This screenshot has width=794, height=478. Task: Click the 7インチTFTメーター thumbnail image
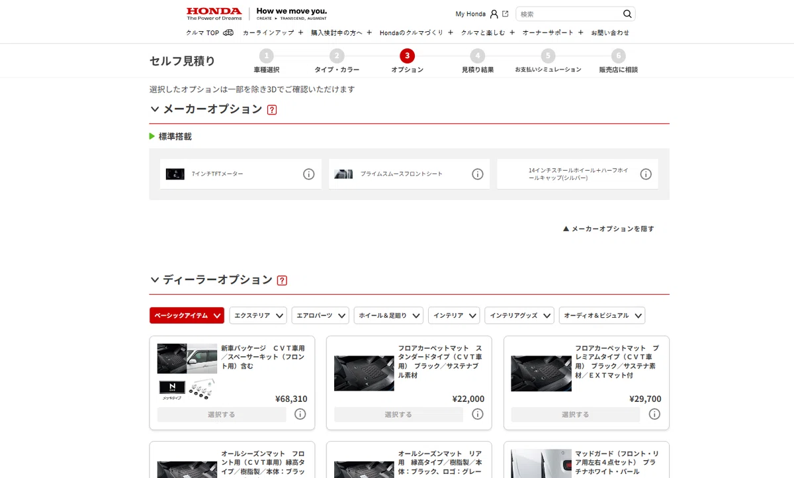click(175, 174)
